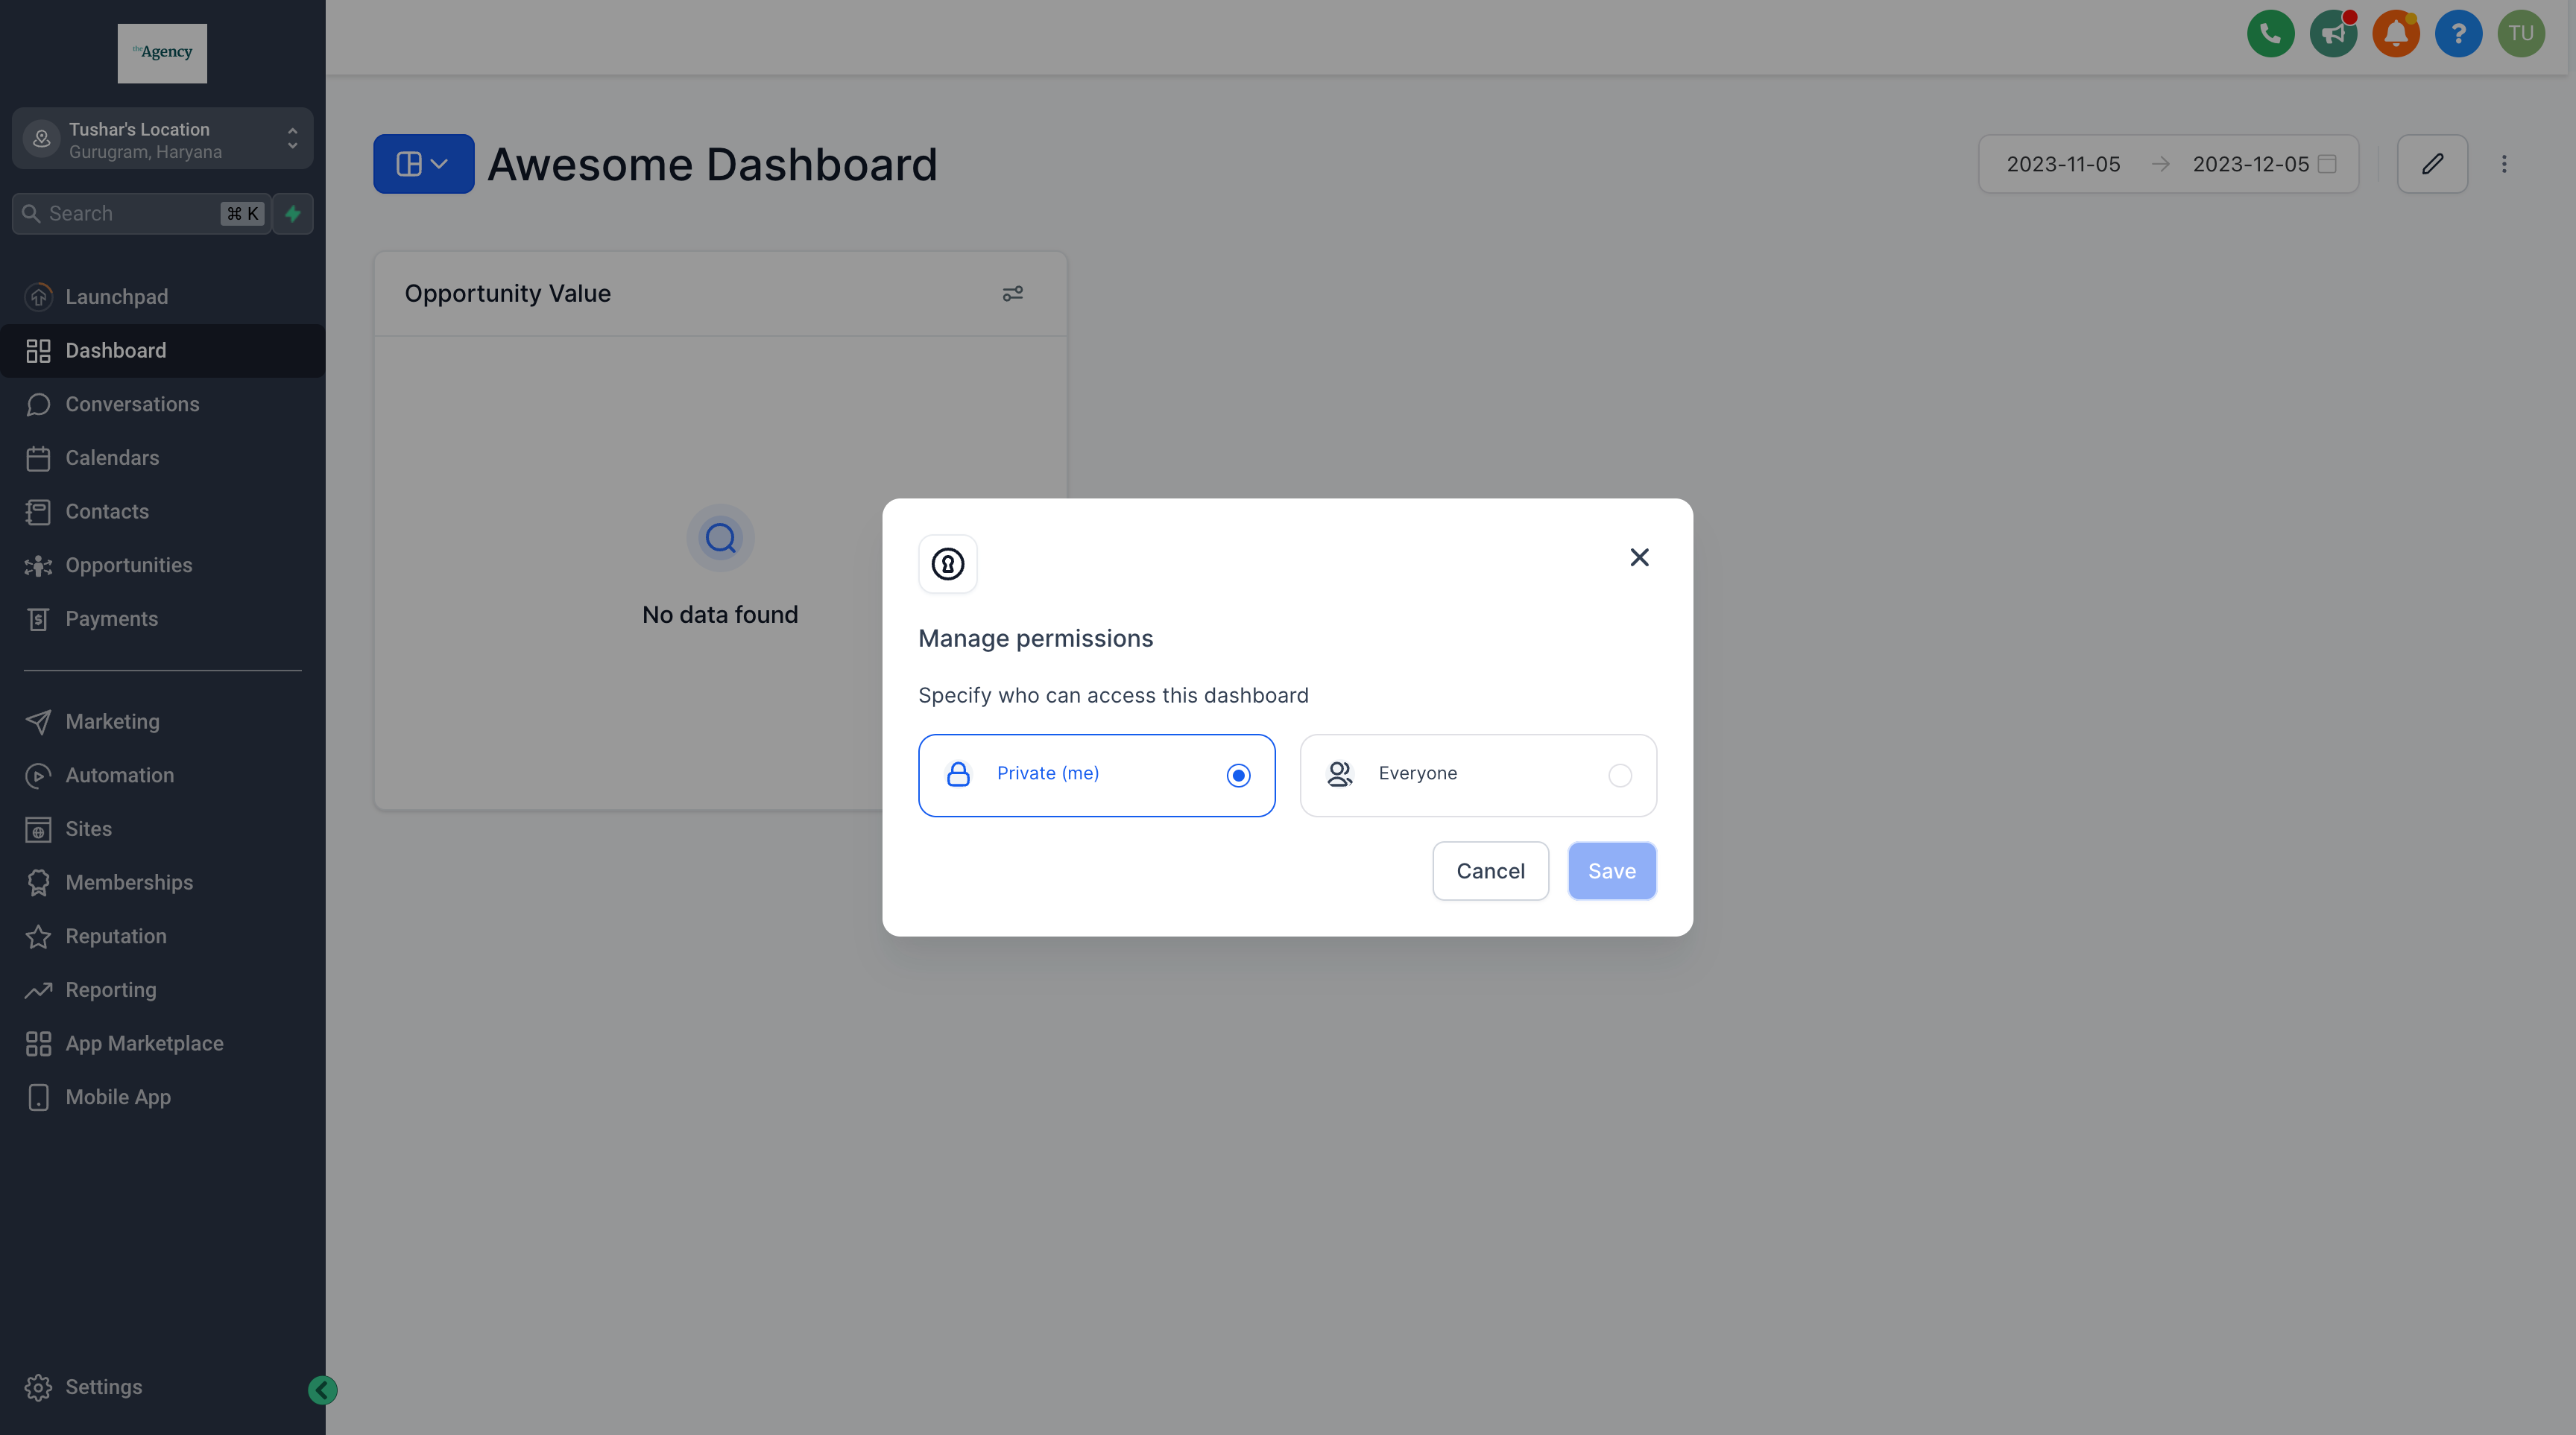Select the Private (me) radio option
This screenshot has height=1435, width=2576.
1238,776
